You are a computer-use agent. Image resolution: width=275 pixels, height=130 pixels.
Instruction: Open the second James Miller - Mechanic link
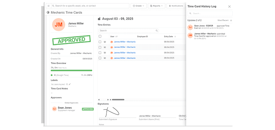(x=125, y=47)
